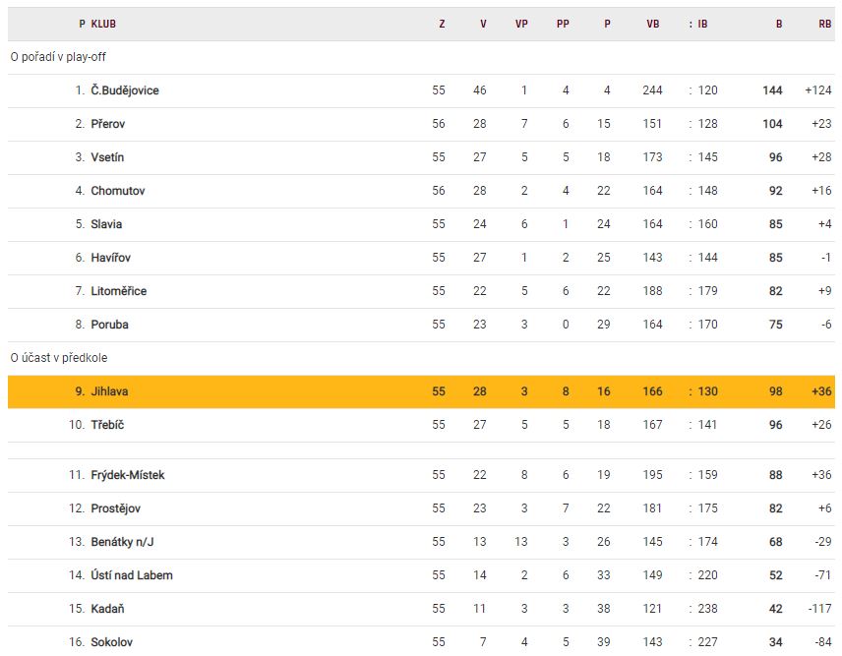Screen dimensions: 842x656
Task: Open the Poruba club row
Action: tap(110, 325)
